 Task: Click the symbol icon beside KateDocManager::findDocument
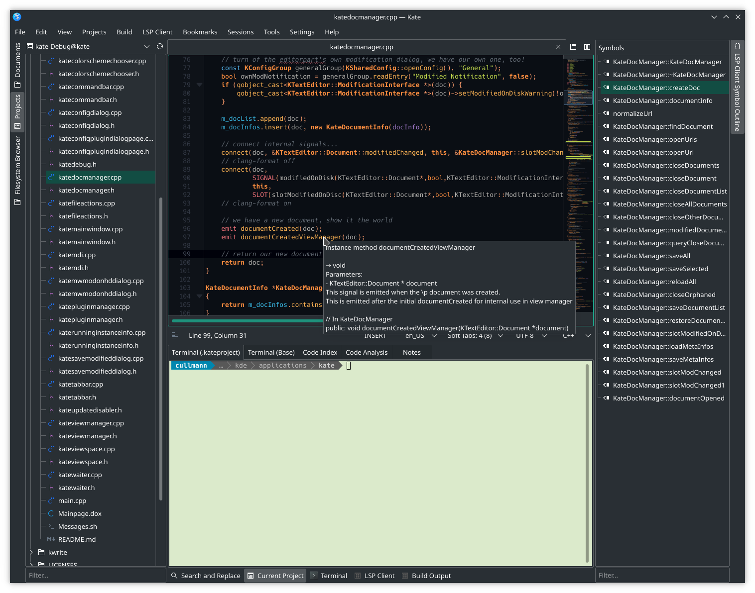606,126
